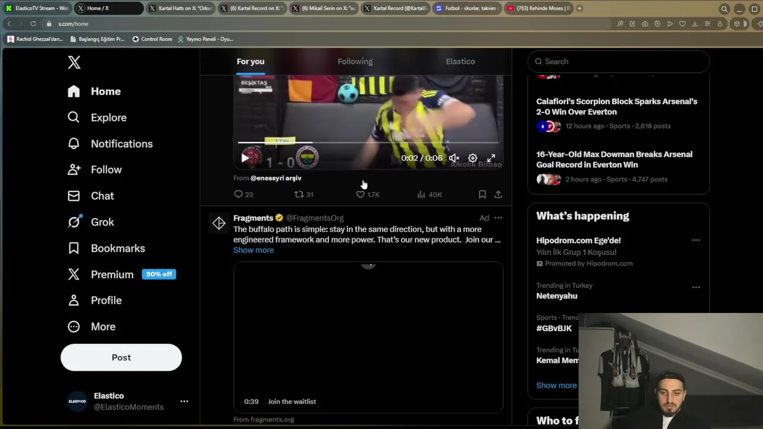Image resolution: width=763 pixels, height=429 pixels.
Task: Open Başlangıç Eğitim bookmark
Action: click(x=97, y=39)
